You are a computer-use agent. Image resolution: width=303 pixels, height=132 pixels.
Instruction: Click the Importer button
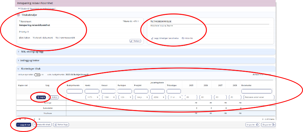252,125
